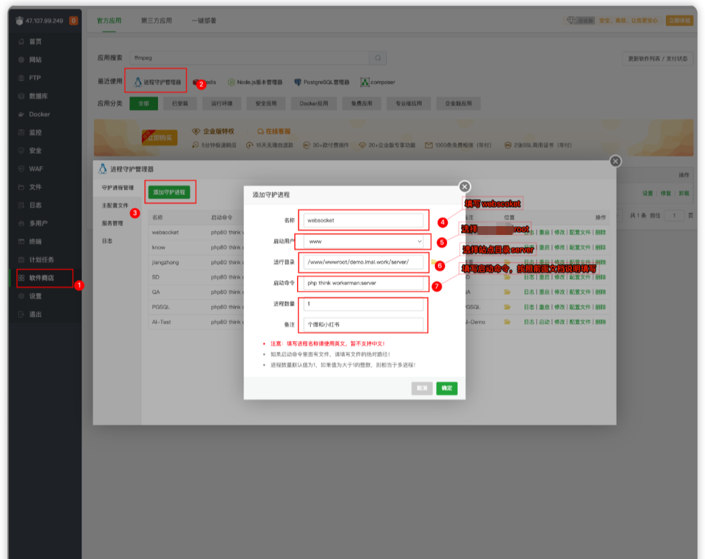Click the 启动命令 input field
The image size is (705, 559).
[363, 283]
